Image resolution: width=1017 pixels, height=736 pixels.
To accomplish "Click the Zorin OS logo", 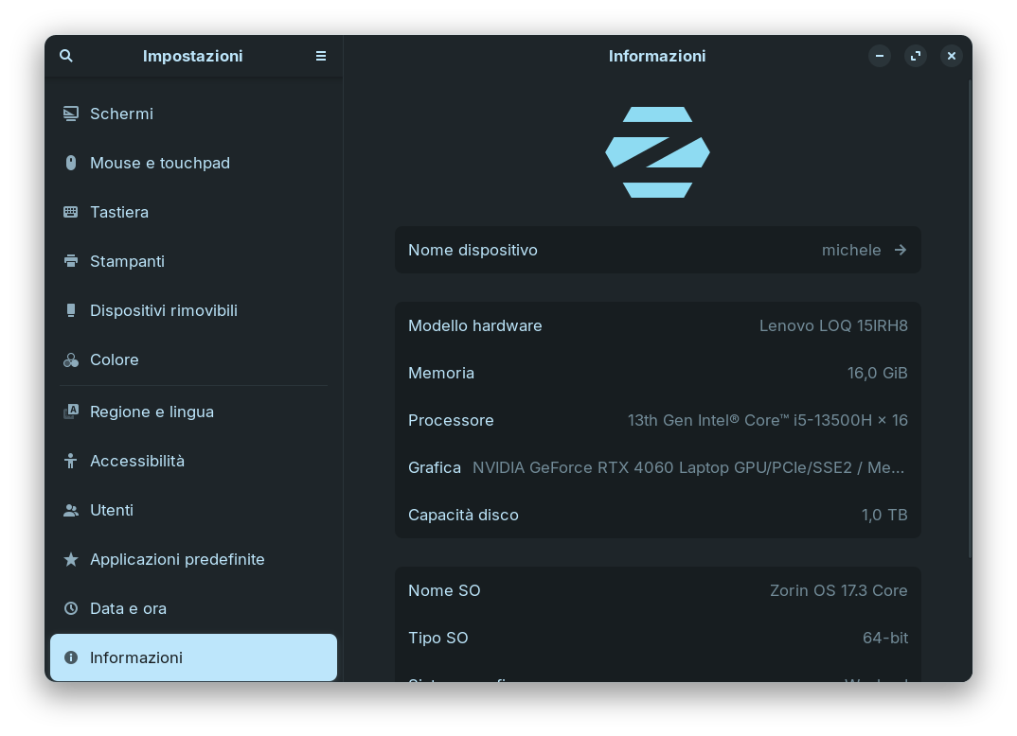I will (657, 152).
